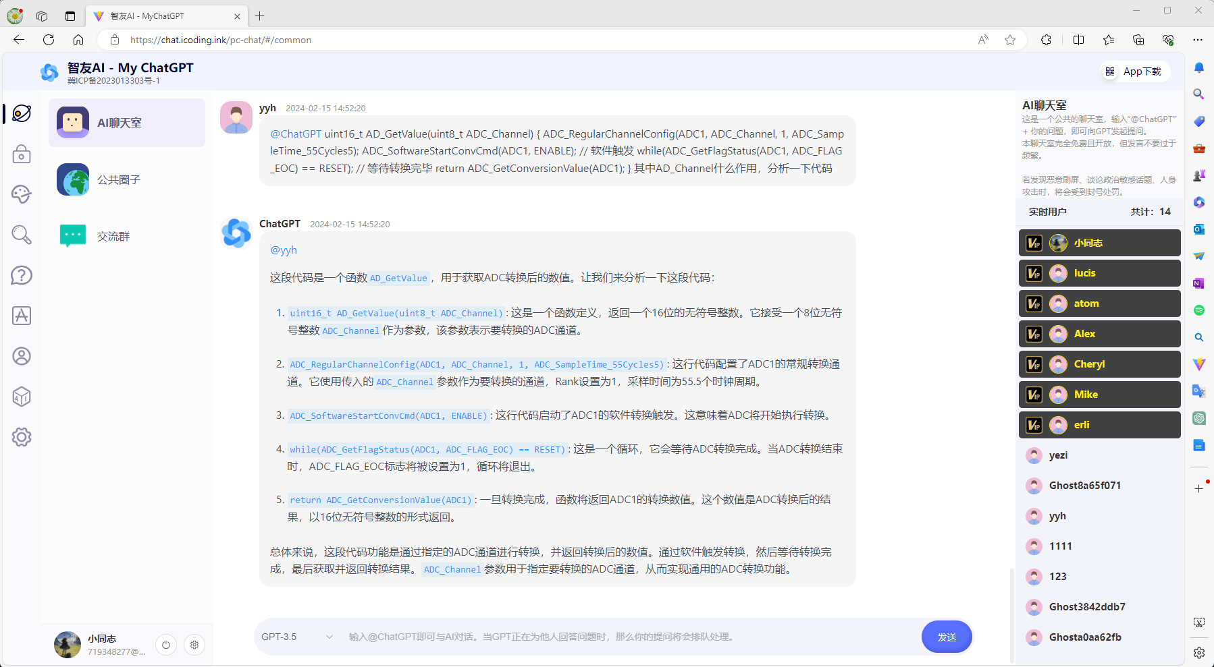Click the @yyh mention in ChatGPT's reply
The image size is (1214, 667).
[x=284, y=250]
